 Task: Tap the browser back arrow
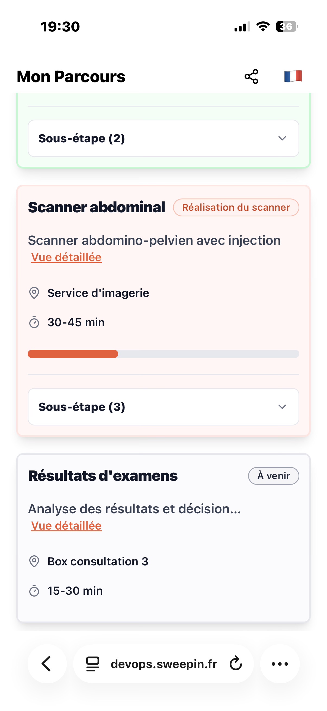coord(47,664)
